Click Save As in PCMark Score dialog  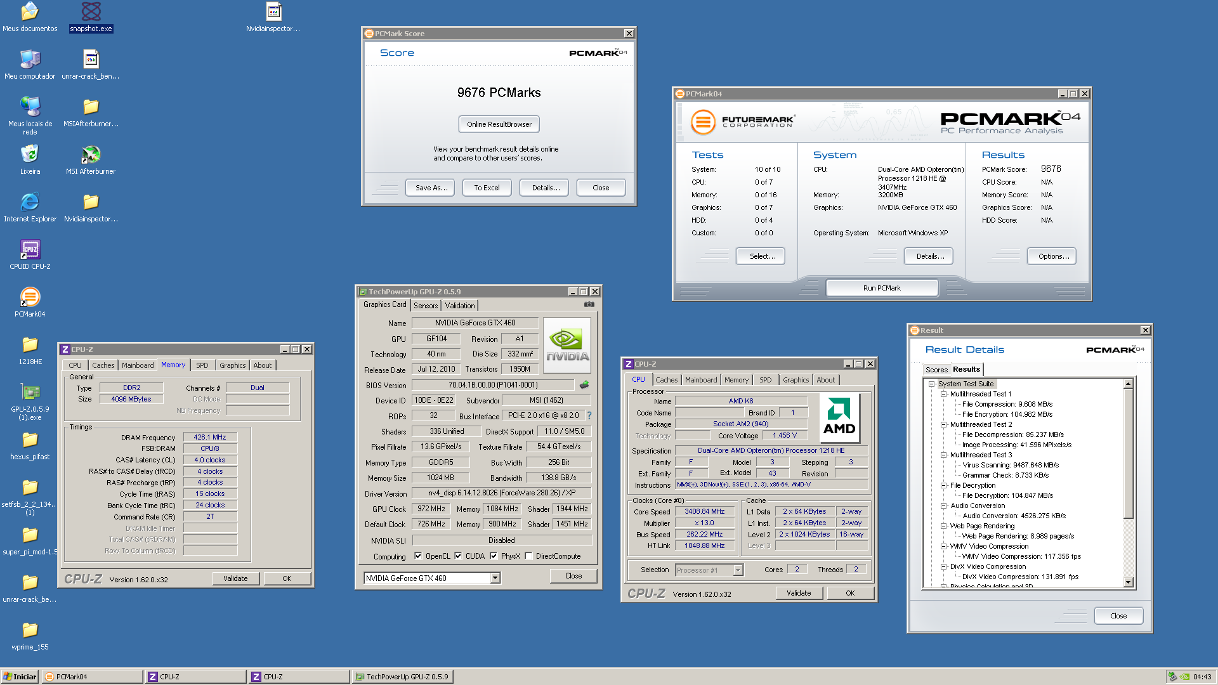(x=431, y=188)
